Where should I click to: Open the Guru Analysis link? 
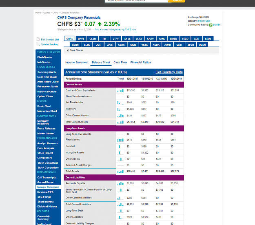tap(46, 148)
